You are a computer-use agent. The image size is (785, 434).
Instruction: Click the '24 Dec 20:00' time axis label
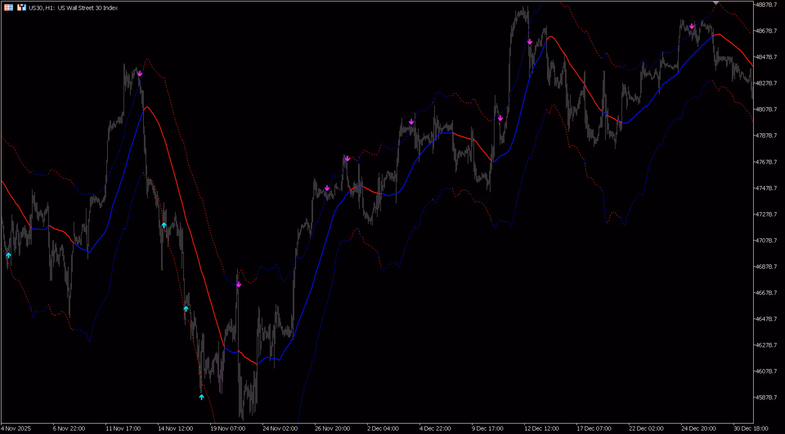click(x=699, y=428)
